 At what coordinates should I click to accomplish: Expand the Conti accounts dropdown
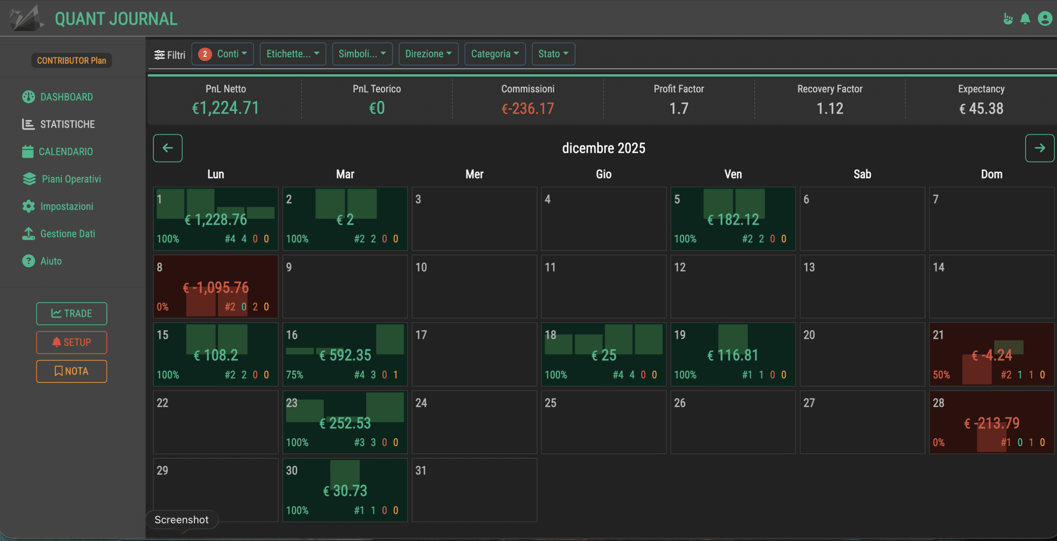[223, 54]
